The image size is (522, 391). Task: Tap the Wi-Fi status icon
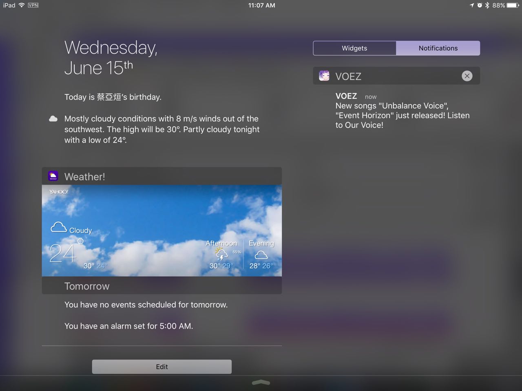[x=22, y=5]
